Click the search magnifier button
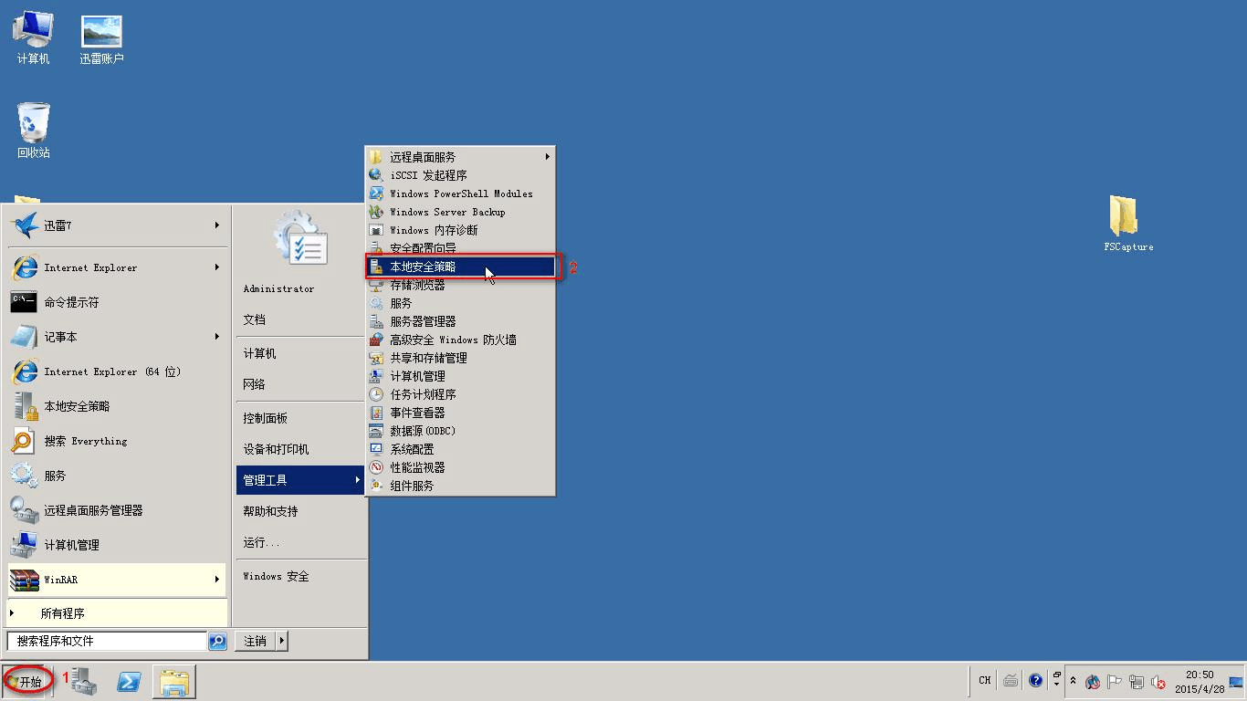Screen dimensions: 1247x701 tap(217, 641)
